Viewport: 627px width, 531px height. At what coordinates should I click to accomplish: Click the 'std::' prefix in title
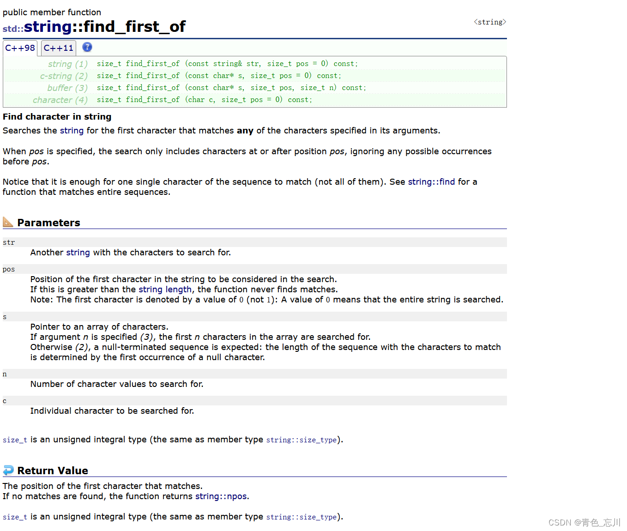click(13, 29)
